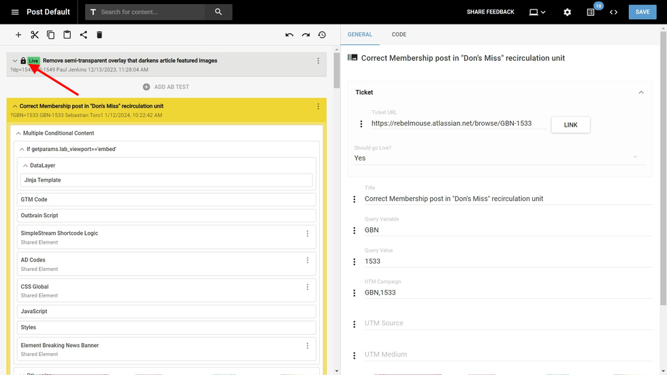Click the scissors cut icon

point(35,35)
